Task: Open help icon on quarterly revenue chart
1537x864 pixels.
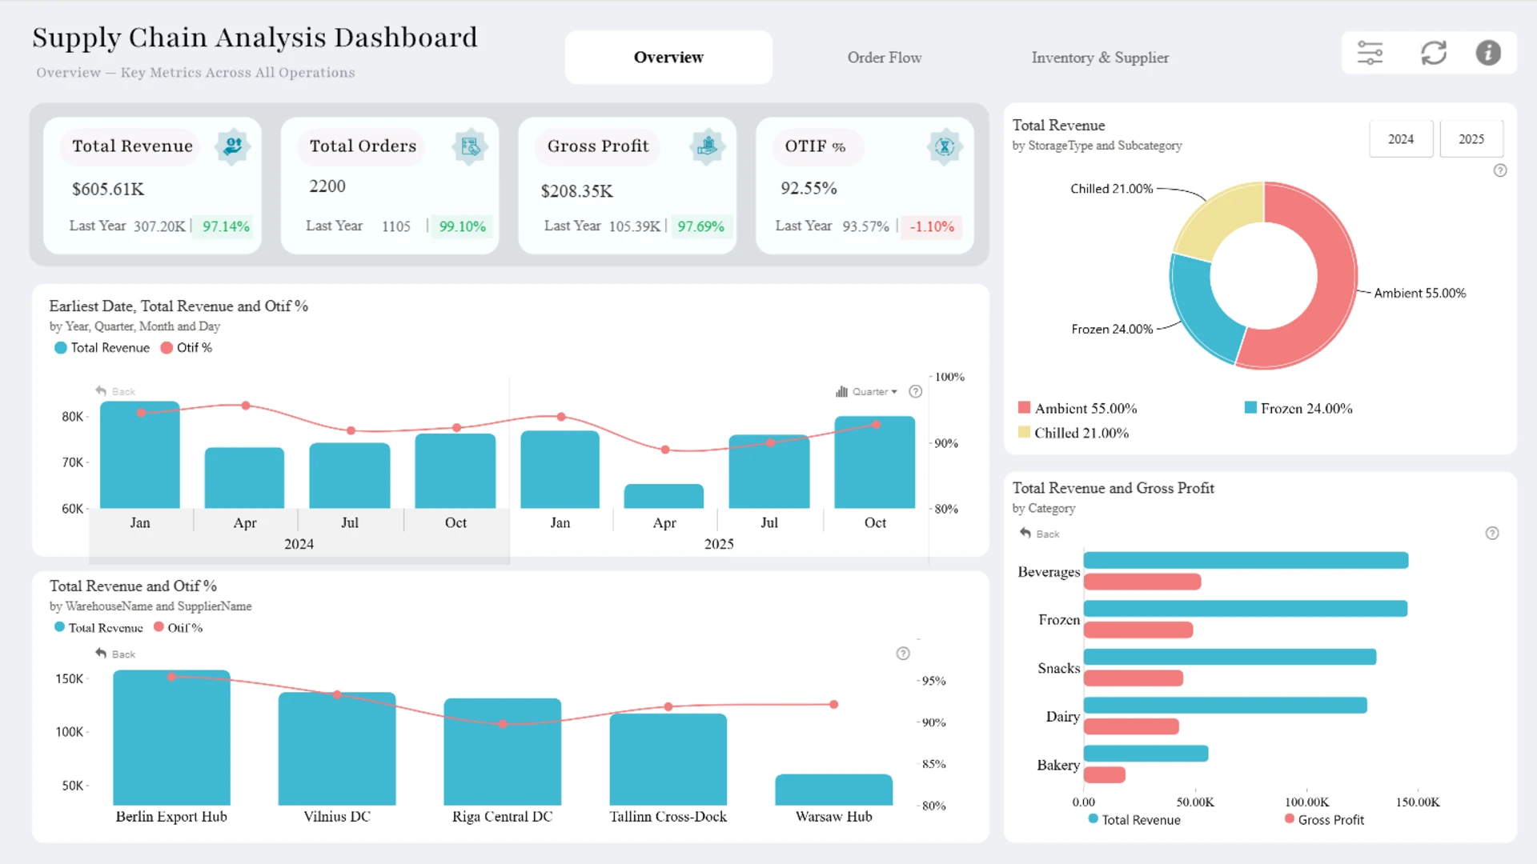Action: (x=916, y=391)
